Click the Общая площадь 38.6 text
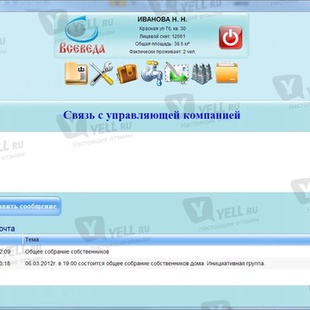 [x=162, y=44]
